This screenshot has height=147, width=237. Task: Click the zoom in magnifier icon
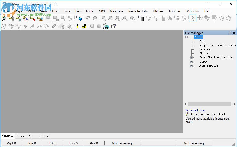(x=103, y=18)
